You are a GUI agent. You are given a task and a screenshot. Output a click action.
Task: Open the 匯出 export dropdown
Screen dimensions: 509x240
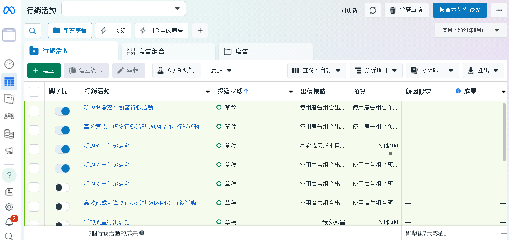483,71
